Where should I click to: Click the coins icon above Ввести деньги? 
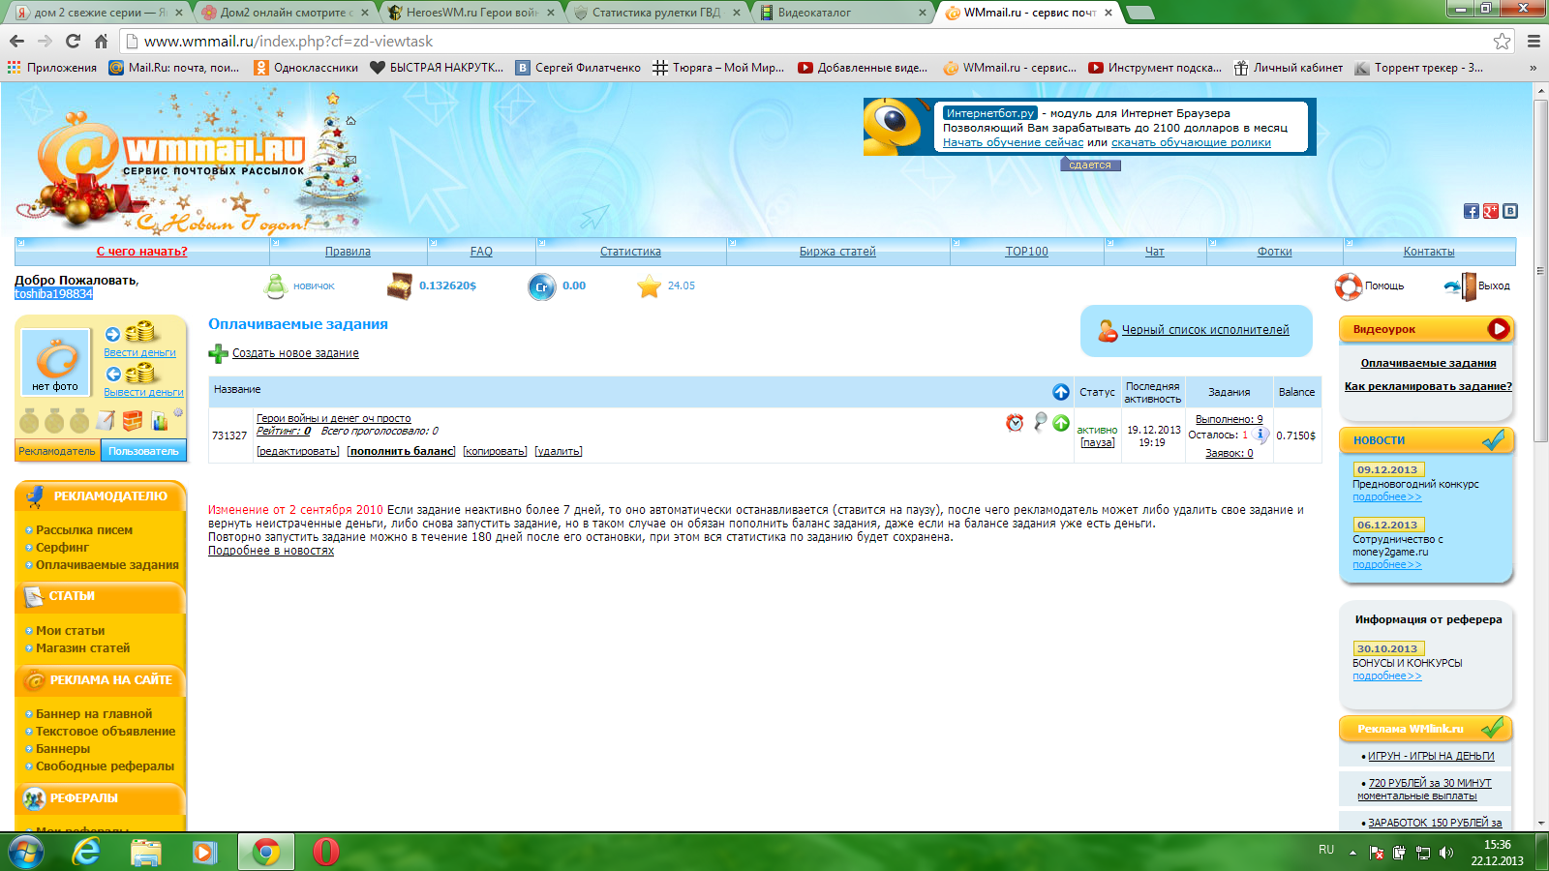click(x=140, y=333)
